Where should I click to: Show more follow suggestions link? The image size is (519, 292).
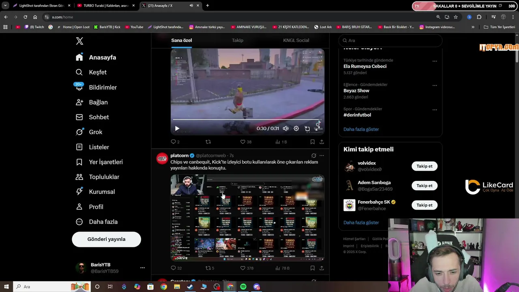pyautogui.click(x=361, y=223)
